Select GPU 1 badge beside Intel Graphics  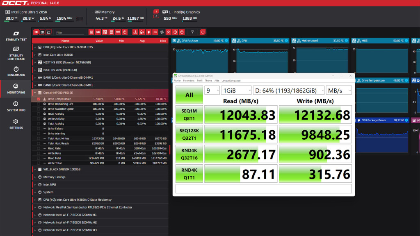[x=156, y=12]
